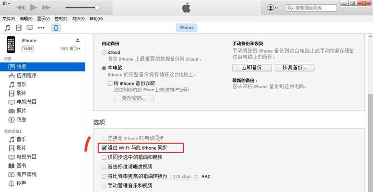Click the fast-forward next track button
This screenshot has width=373, height=192.
[46, 8]
